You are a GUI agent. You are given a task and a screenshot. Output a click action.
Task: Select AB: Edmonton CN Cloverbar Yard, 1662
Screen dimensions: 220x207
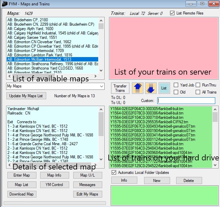click(x=53, y=42)
